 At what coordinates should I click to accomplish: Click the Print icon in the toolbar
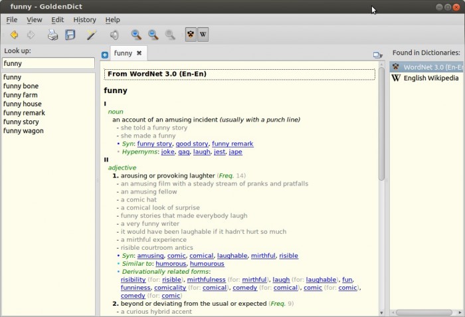point(52,35)
